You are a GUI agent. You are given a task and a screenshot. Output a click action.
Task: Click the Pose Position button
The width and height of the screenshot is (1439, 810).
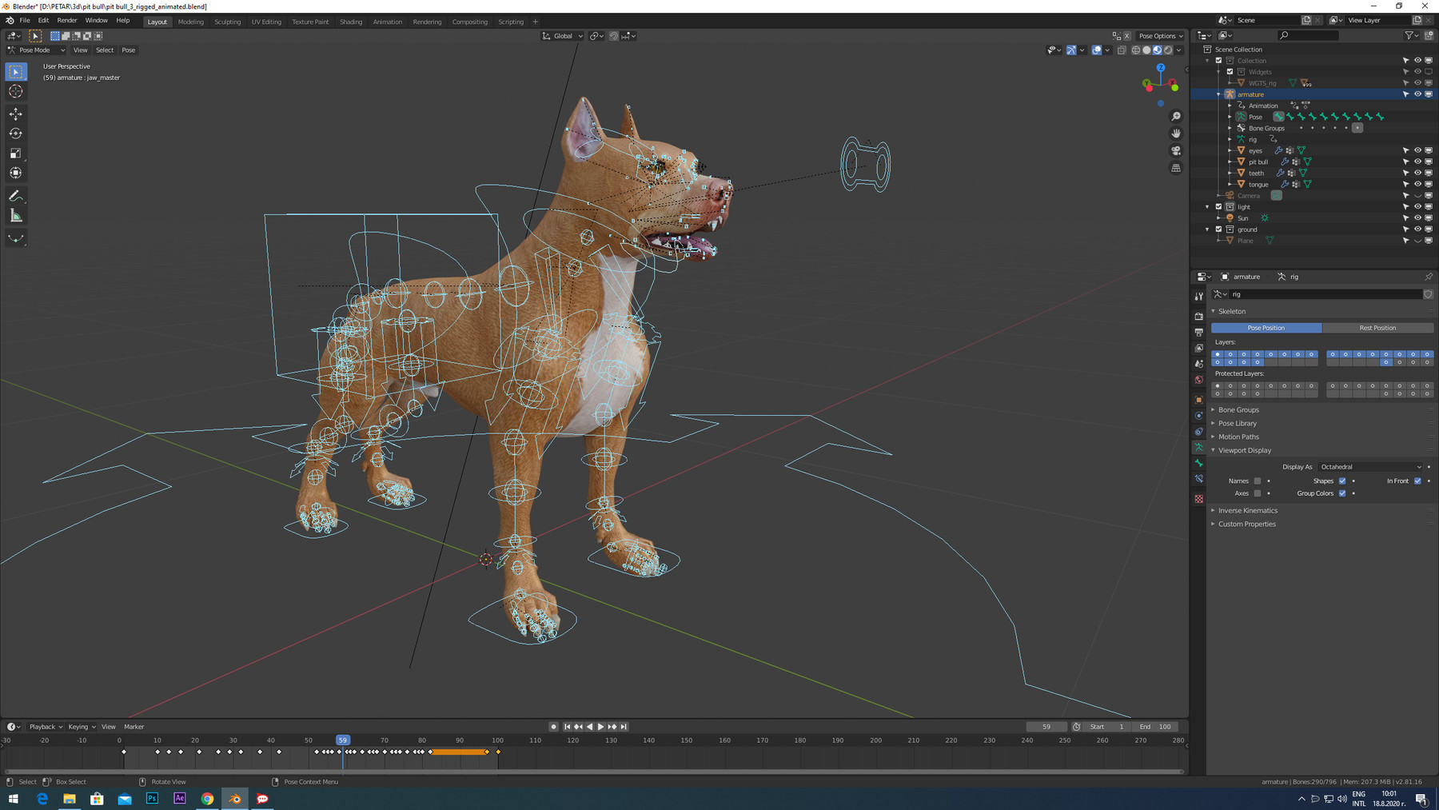click(1266, 328)
